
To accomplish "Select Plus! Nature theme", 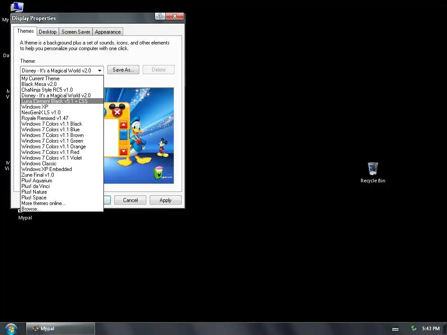I will pos(62,192).
